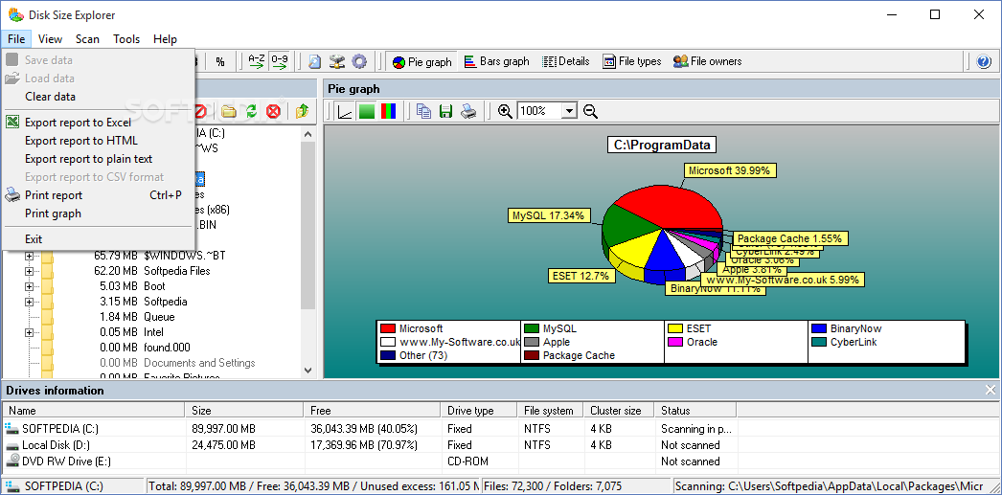Click the yellow folder open icon
This screenshot has width=1002, height=495.
coord(229,112)
